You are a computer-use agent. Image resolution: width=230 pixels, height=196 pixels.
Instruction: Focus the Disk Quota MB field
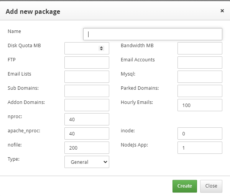[x=87, y=48]
